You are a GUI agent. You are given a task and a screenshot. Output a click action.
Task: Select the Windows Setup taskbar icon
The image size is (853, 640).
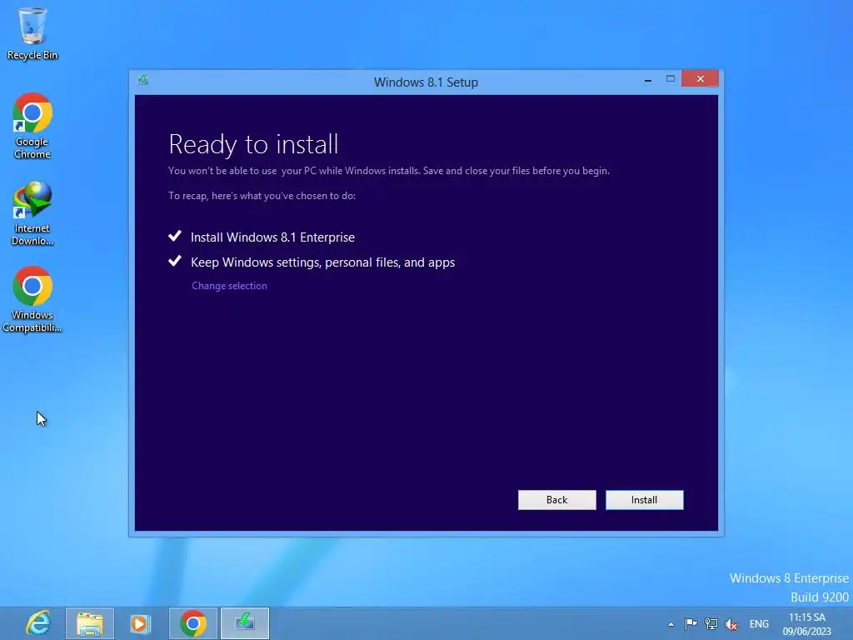click(244, 623)
